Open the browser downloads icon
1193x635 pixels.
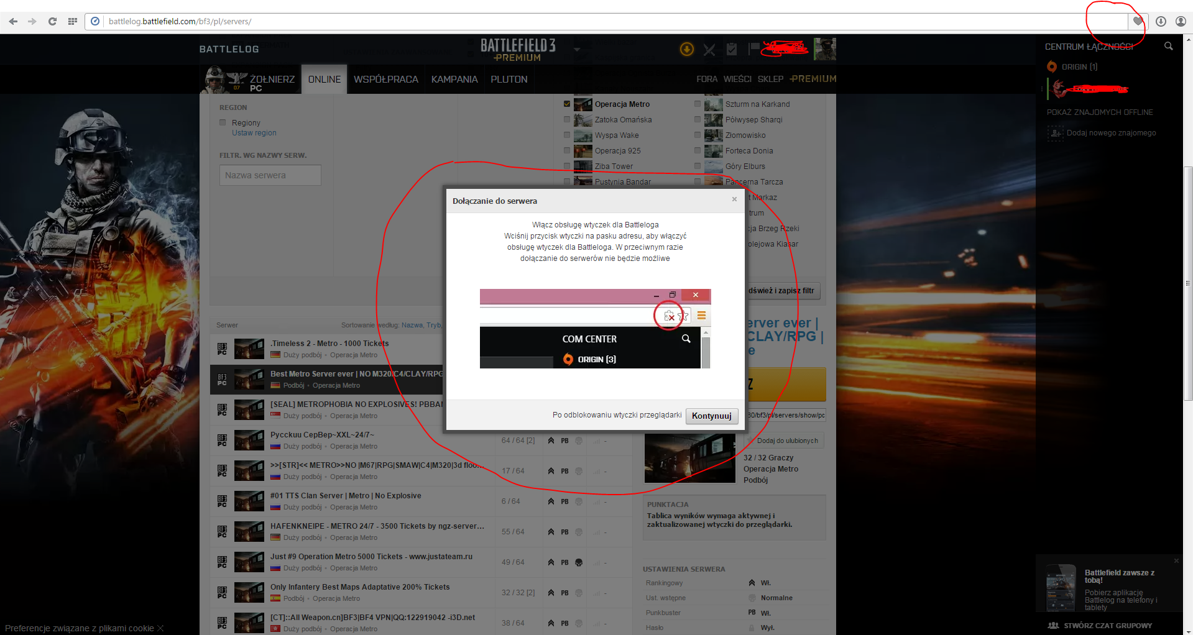coord(1161,21)
